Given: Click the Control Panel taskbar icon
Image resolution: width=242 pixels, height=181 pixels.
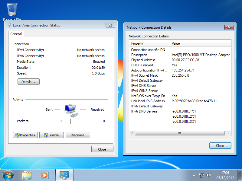Looking at the screenshot, I should [64, 175].
